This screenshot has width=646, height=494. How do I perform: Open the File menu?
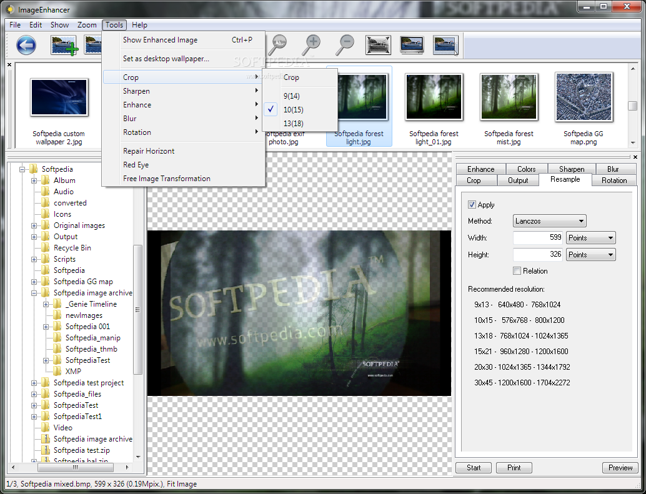point(15,25)
